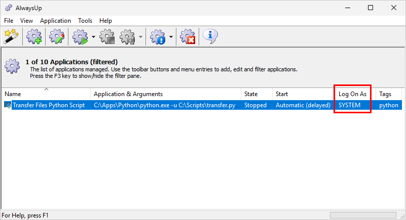Click the Stopped state cell
Image resolution: width=406 pixels, height=220 pixels.
(x=255, y=105)
